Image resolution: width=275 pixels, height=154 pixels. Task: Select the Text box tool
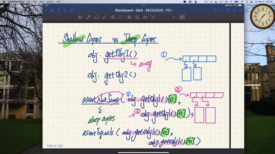tap(145, 17)
